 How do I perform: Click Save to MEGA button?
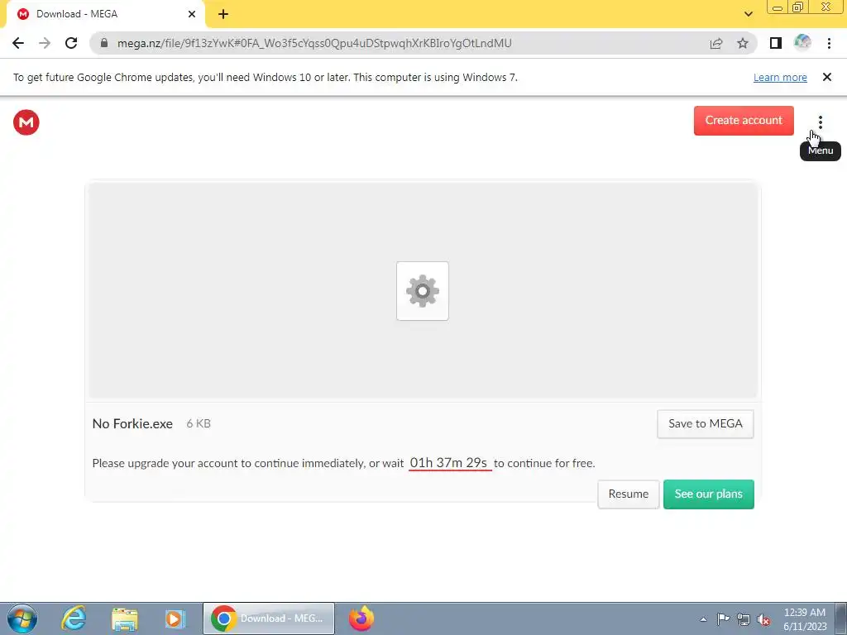tap(706, 424)
